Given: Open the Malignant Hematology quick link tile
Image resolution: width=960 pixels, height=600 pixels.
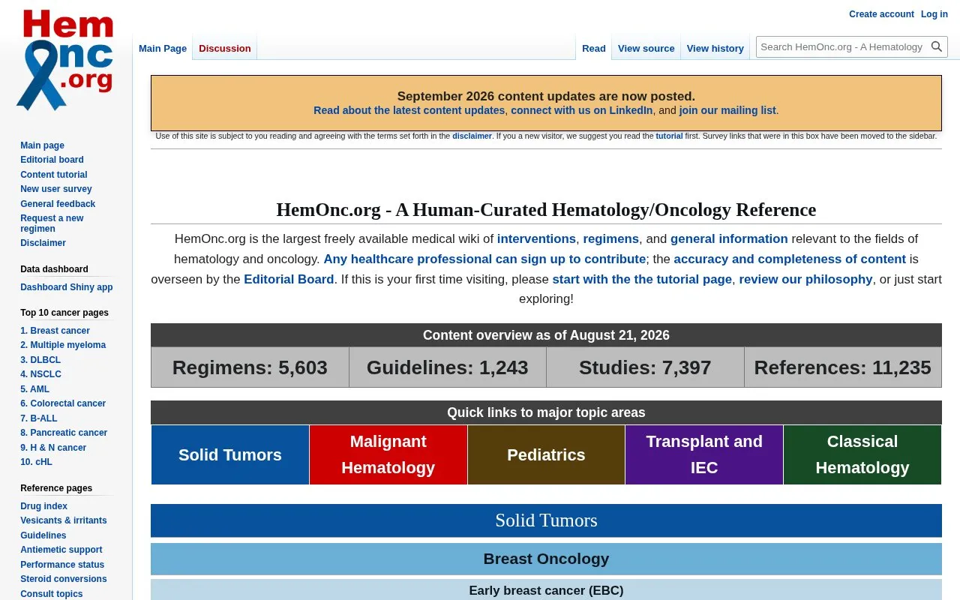Looking at the screenshot, I should (x=388, y=454).
